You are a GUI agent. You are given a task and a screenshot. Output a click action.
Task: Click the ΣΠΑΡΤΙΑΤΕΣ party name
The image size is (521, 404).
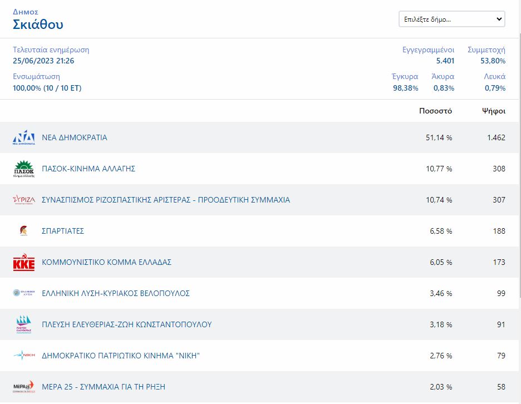point(63,231)
